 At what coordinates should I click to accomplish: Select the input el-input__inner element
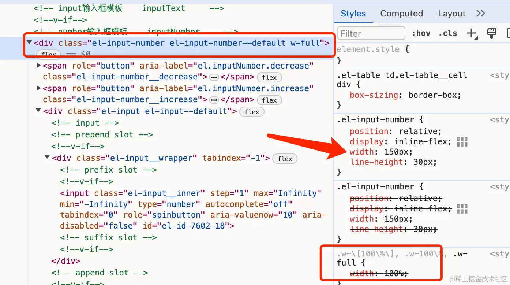193,210
